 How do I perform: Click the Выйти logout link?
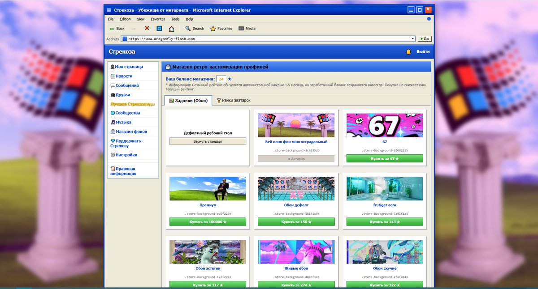pos(423,51)
